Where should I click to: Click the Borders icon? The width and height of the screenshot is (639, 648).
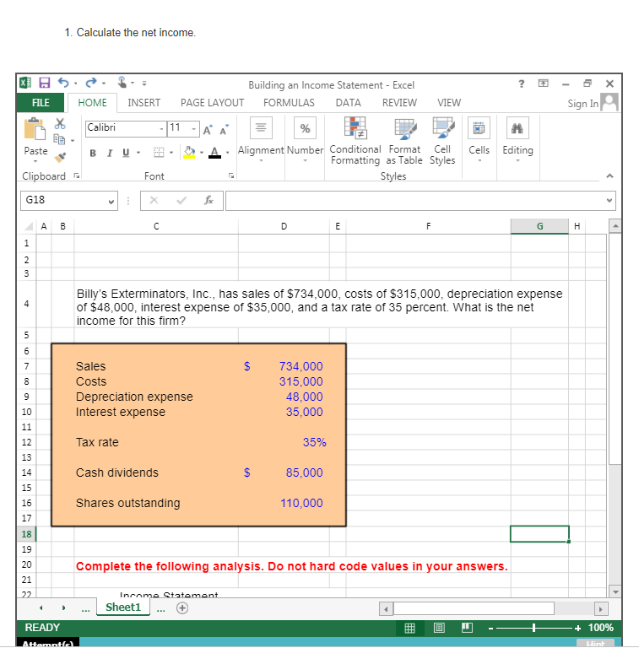click(x=159, y=153)
